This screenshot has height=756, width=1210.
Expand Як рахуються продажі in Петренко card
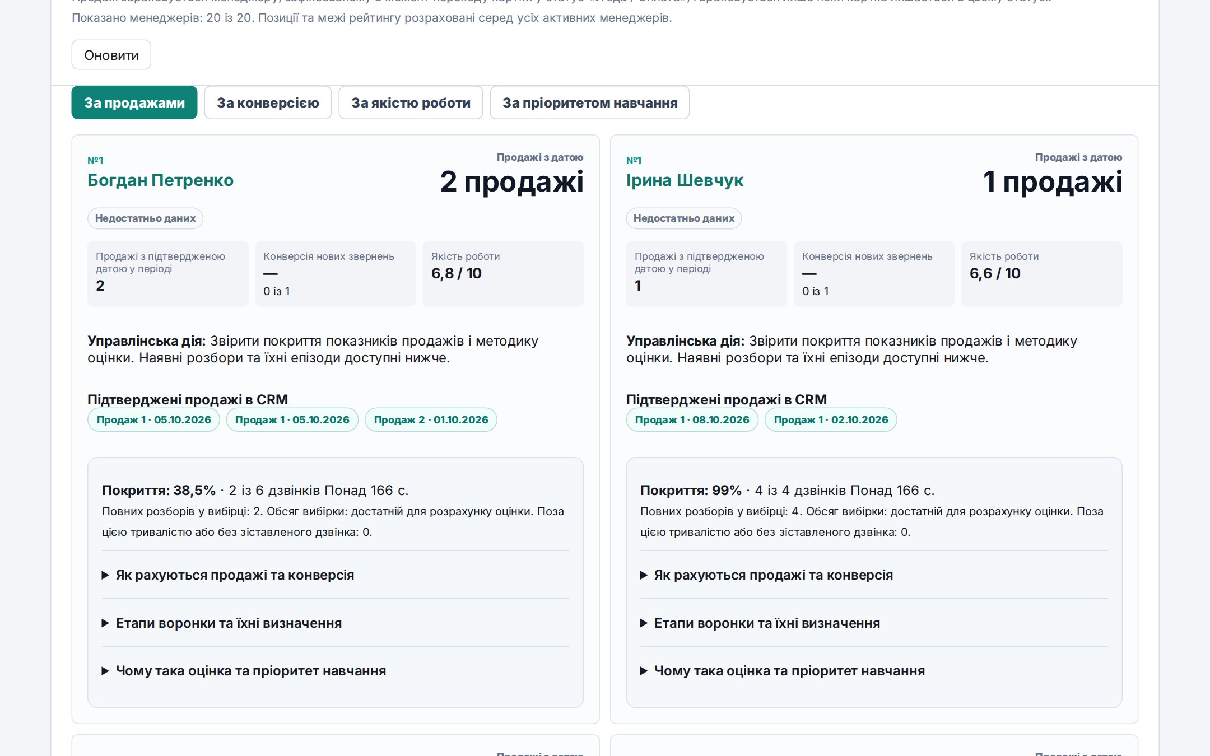click(x=336, y=575)
